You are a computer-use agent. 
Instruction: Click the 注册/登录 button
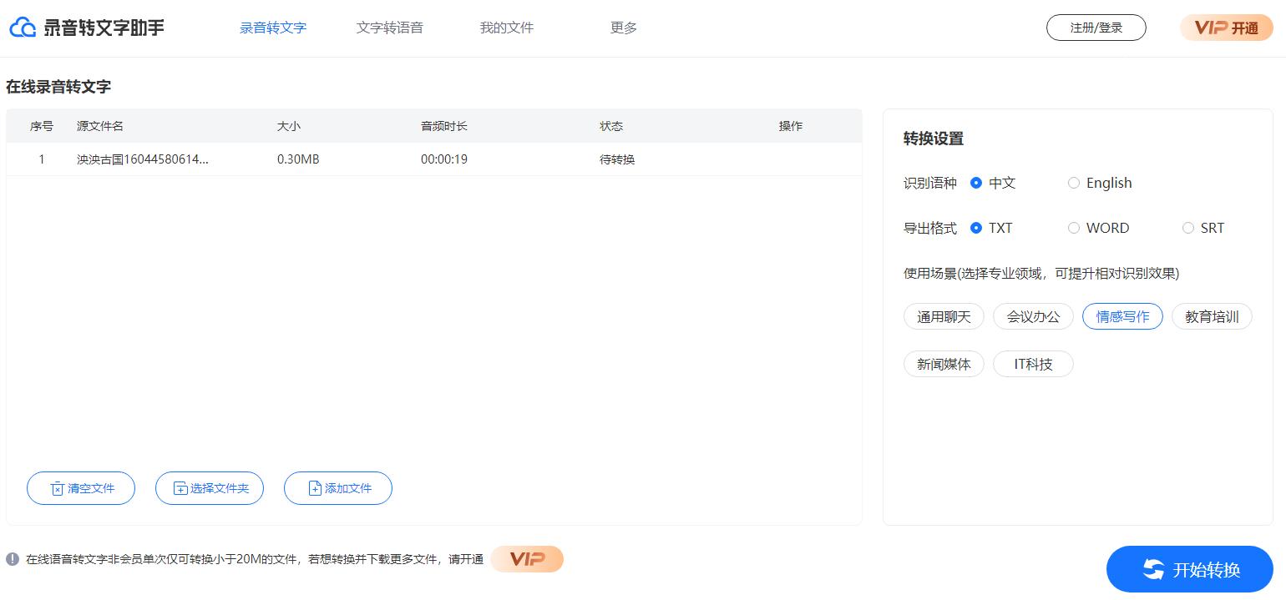[1096, 27]
